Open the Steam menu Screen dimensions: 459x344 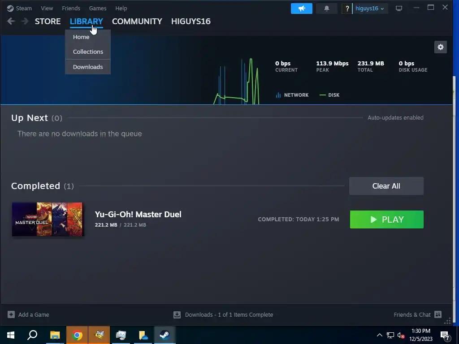point(24,8)
